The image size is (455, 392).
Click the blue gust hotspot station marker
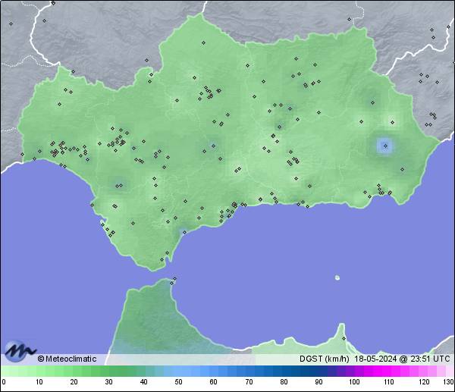point(385,144)
